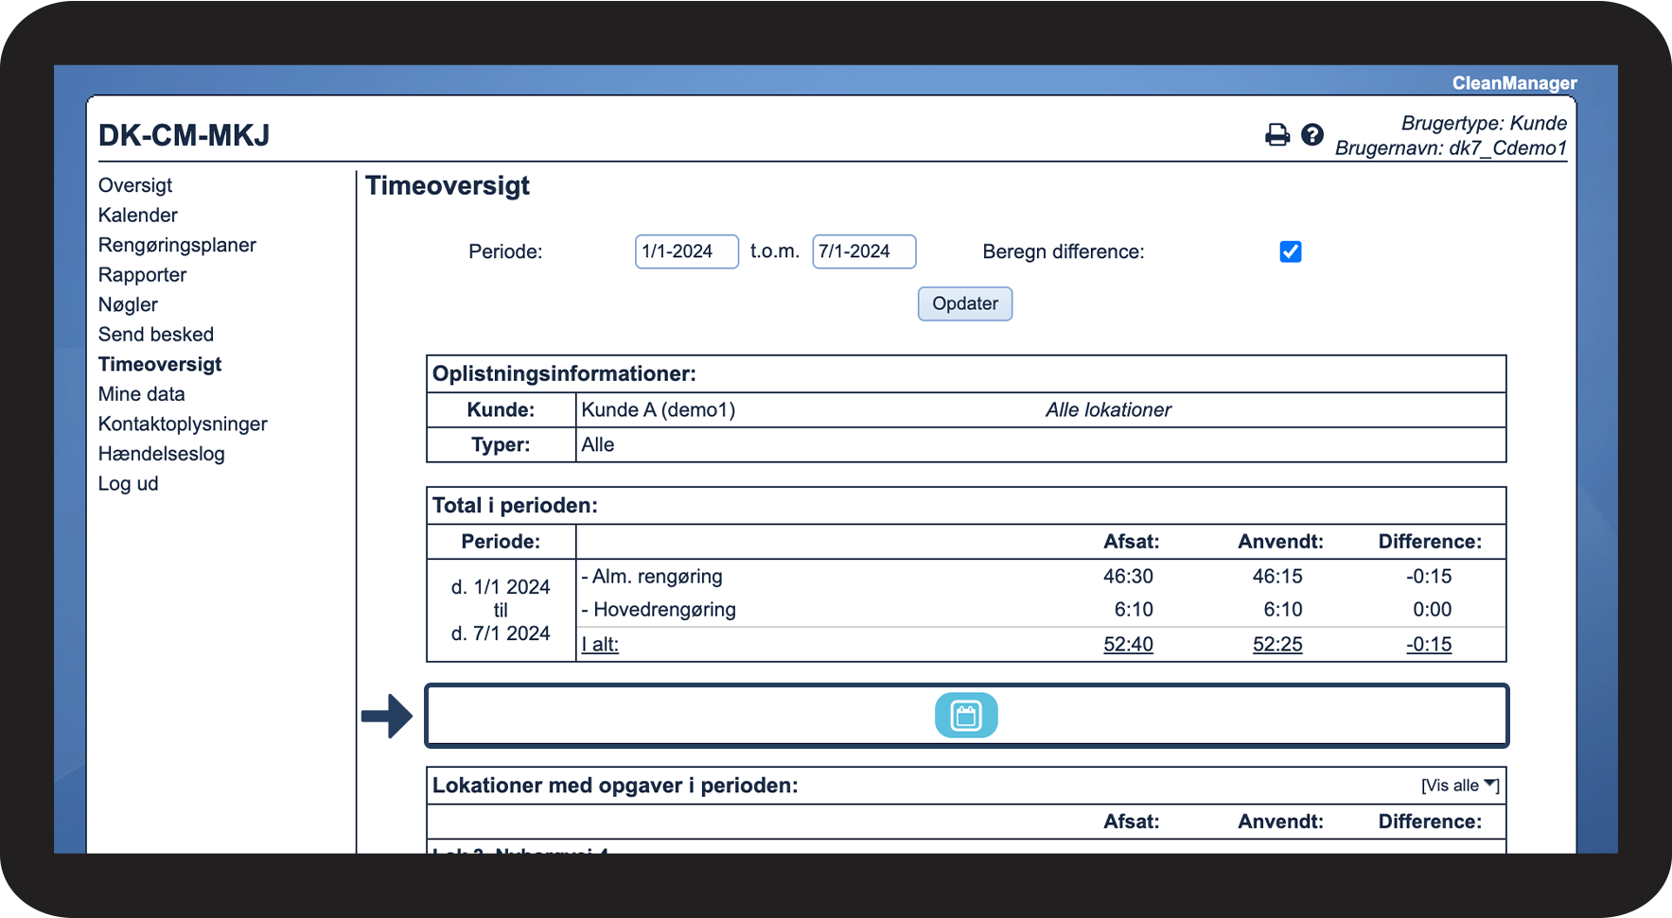Image resolution: width=1672 pixels, height=918 pixels.
Task: Click the Alle value beside Typer
Action: [x=598, y=444]
